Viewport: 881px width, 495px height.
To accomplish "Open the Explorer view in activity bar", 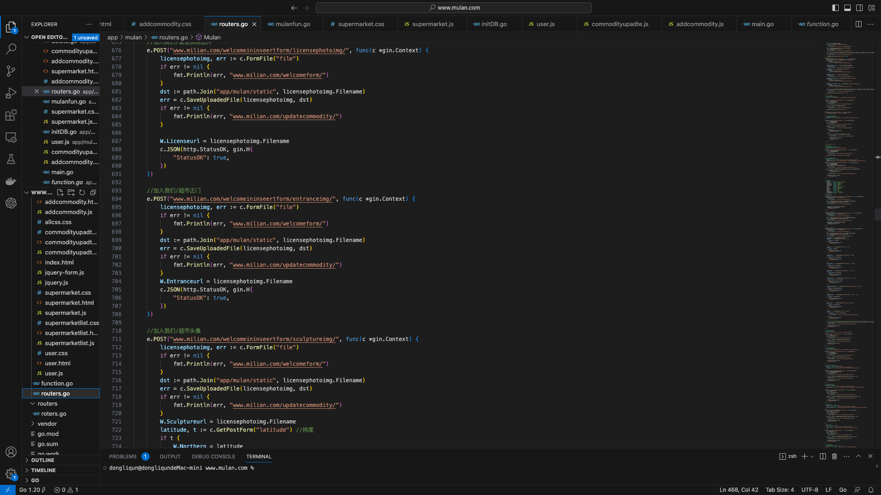I will coord(11,27).
